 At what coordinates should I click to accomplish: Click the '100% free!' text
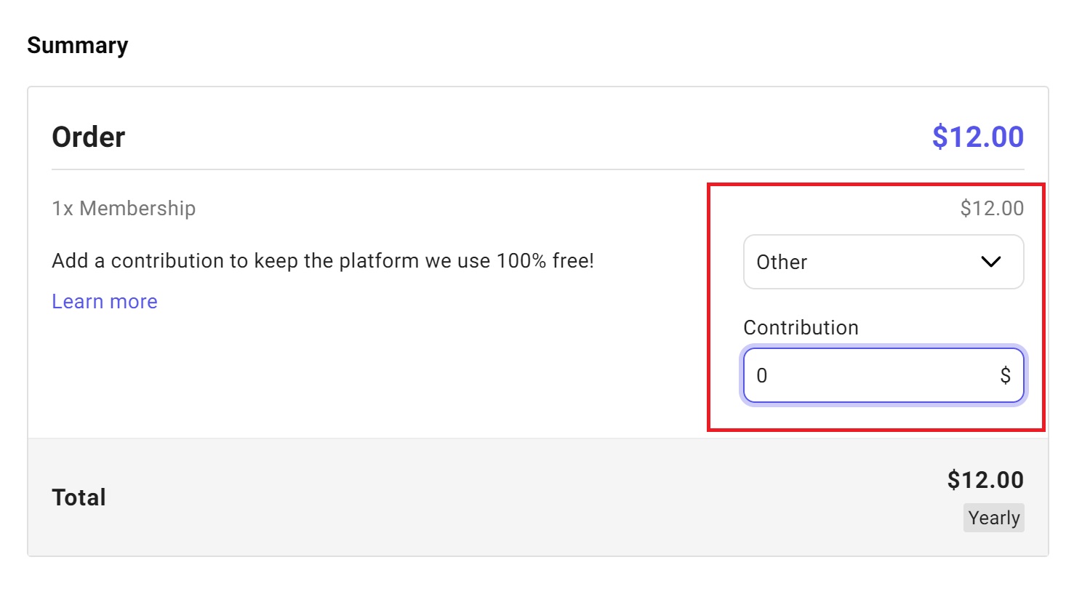point(545,261)
